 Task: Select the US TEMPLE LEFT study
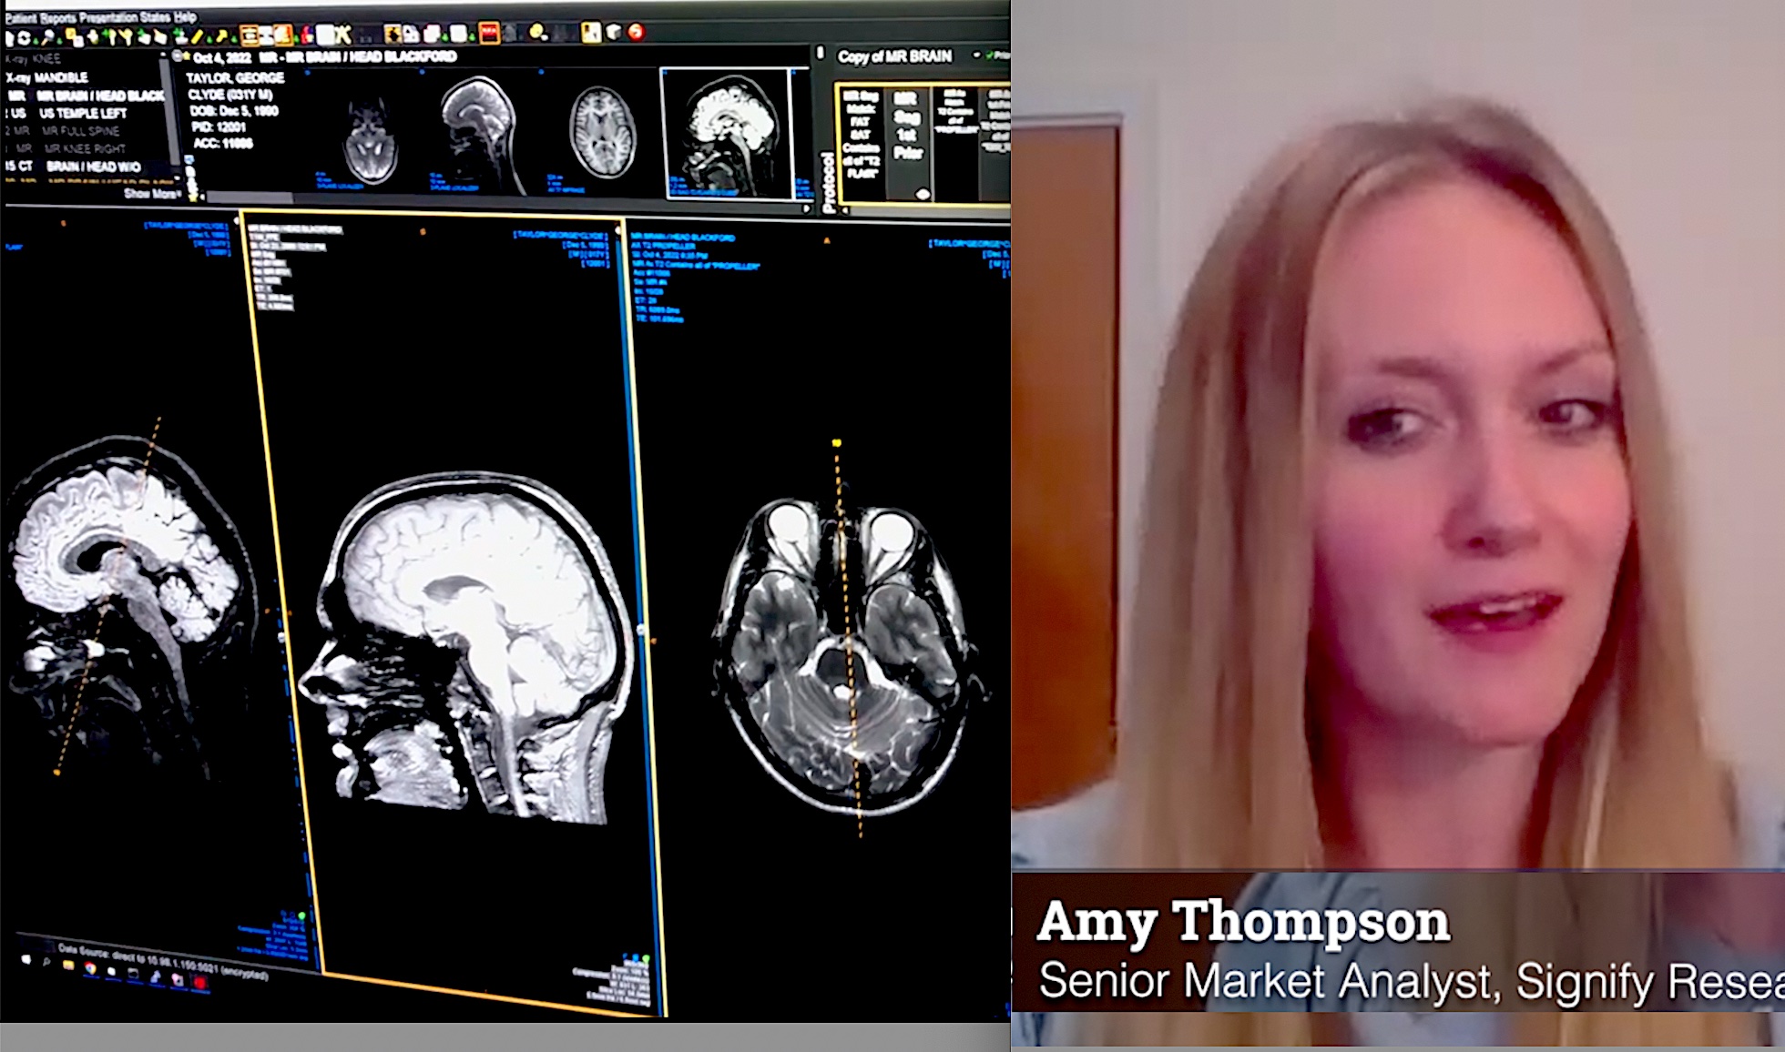tap(82, 113)
